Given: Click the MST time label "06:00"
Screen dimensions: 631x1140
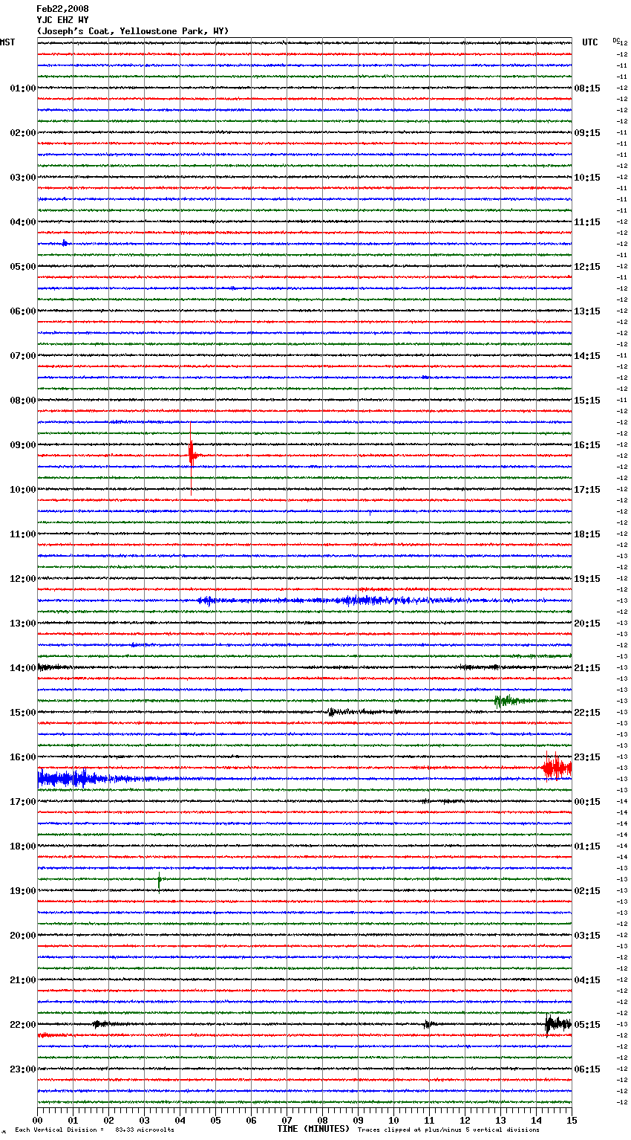Looking at the screenshot, I should (23, 311).
